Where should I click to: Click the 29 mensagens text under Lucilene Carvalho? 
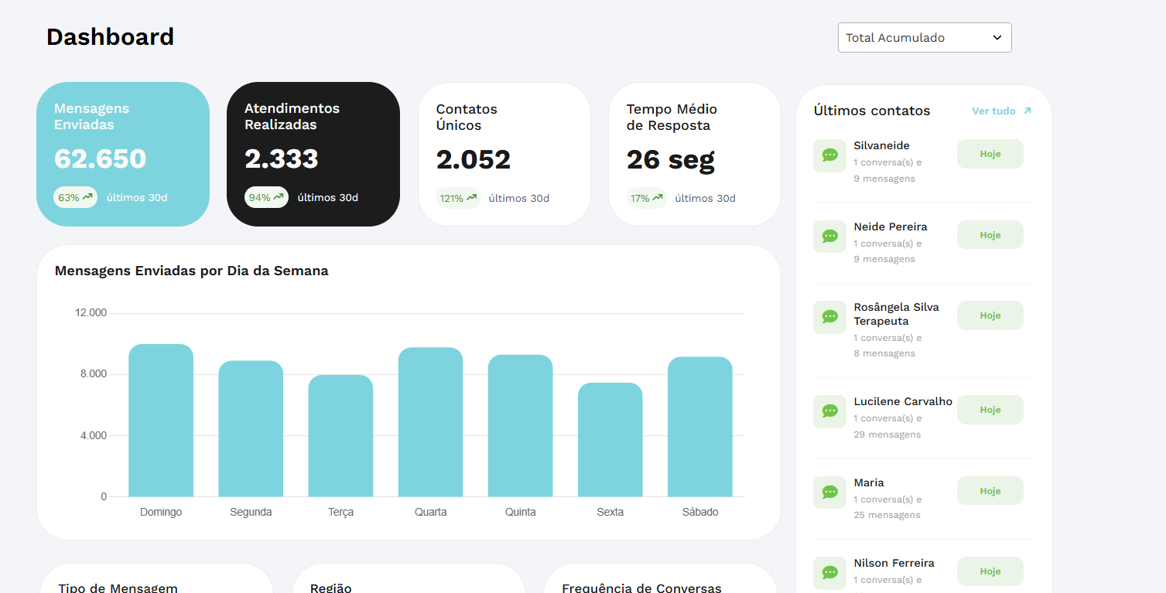click(887, 435)
